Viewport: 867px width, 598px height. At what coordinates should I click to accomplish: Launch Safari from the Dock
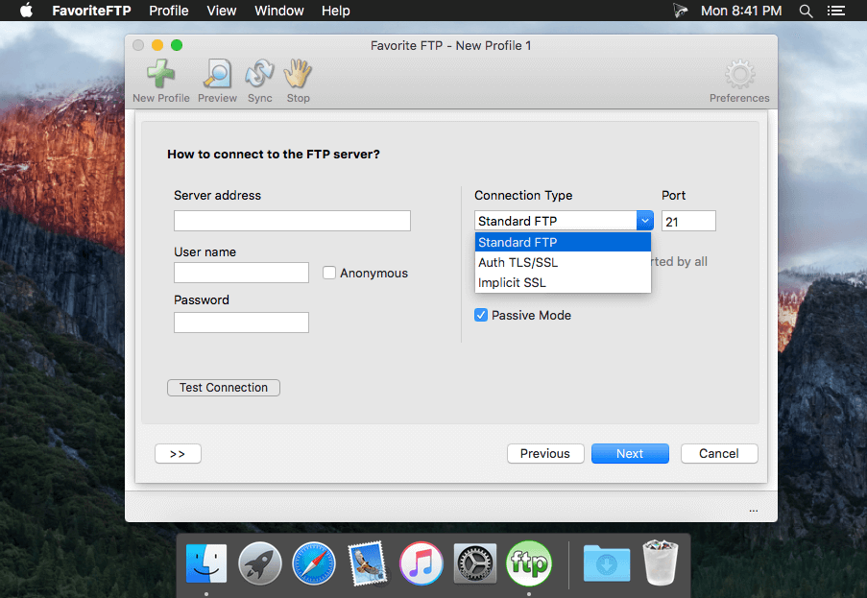(314, 563)
